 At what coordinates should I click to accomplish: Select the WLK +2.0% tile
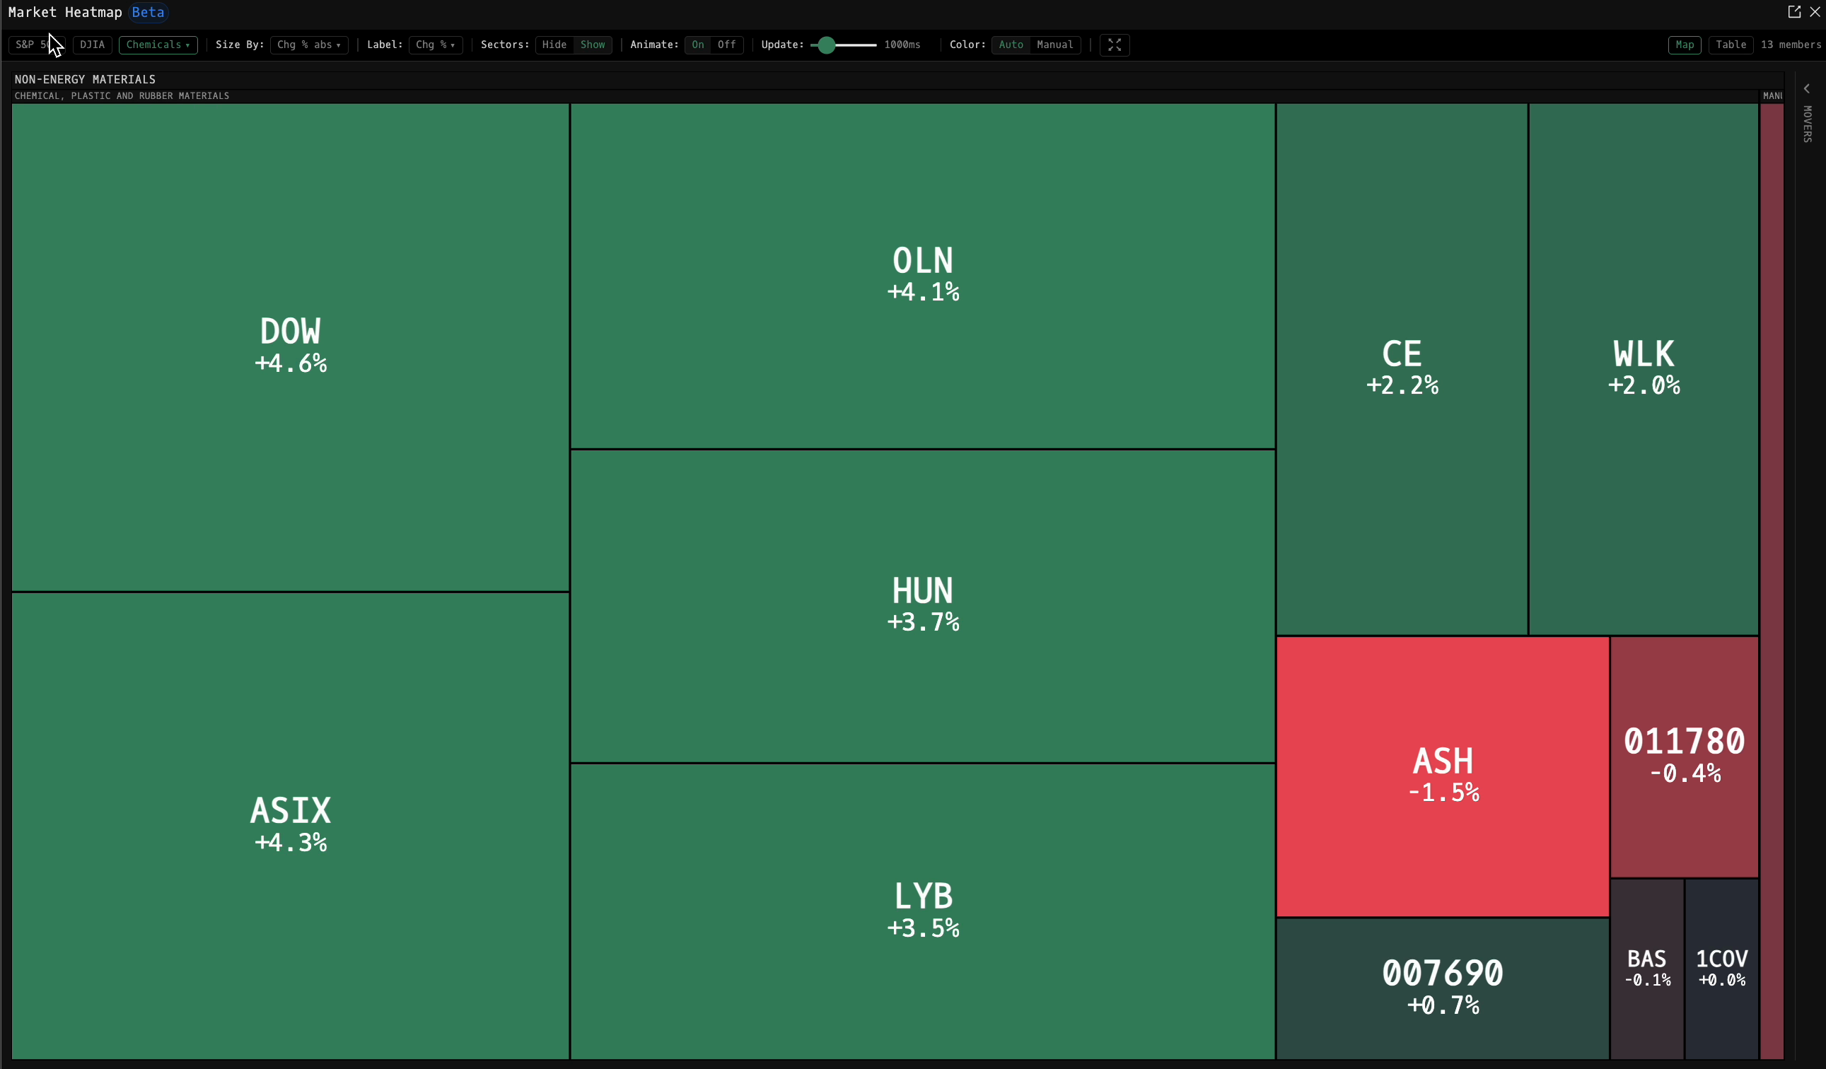point(1644,369)
